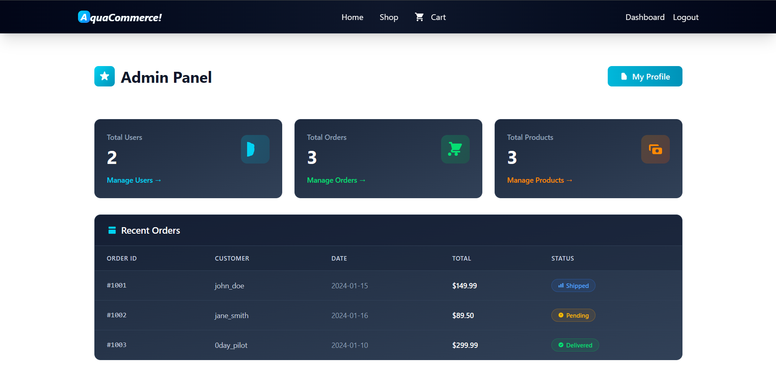Follow the Manage Orders link

(336, 180)
